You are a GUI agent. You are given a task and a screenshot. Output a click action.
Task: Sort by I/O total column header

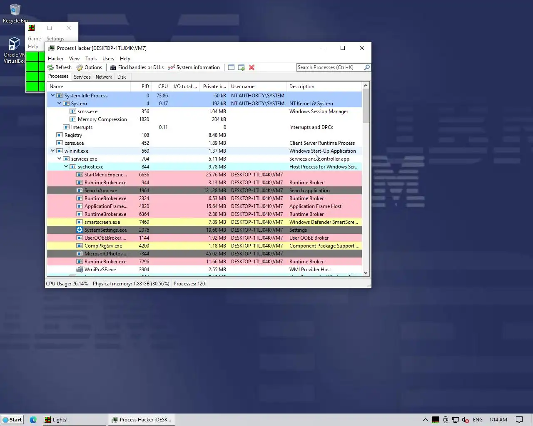pos(185,87)
